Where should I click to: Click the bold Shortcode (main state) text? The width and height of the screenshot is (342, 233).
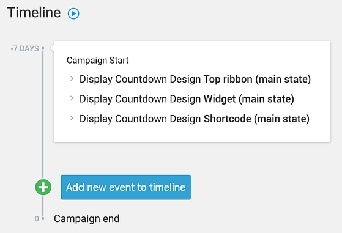[x=256, y=119]
